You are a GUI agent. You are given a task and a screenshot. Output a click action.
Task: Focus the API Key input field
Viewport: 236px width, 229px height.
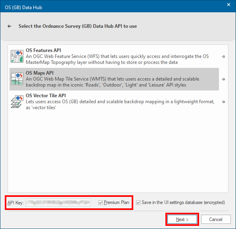[58, 202]
